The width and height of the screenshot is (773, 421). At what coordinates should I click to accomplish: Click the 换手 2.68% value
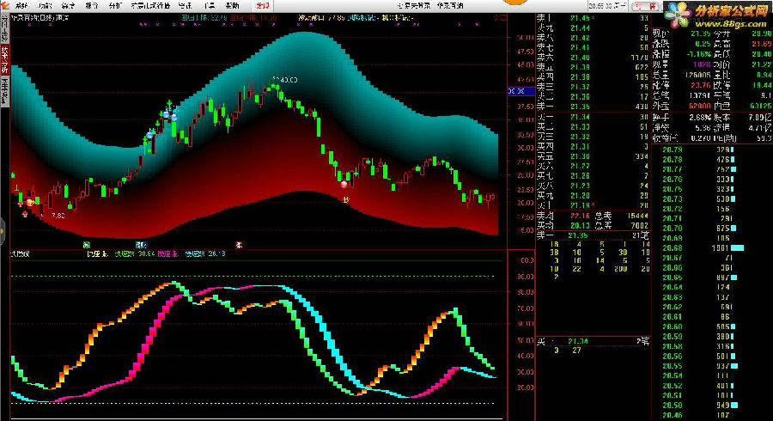point(700,118)
